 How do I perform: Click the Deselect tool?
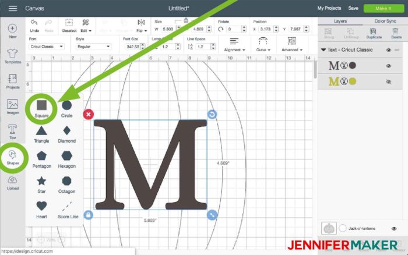(x=69, y=26)
